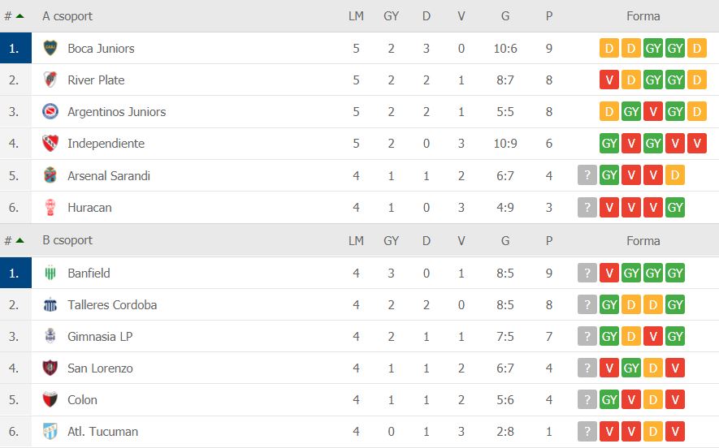
Task: Click the Banfield team logo
Action: 50,273
